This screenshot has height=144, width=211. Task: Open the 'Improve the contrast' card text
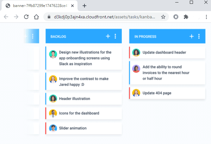click(84, 82)
